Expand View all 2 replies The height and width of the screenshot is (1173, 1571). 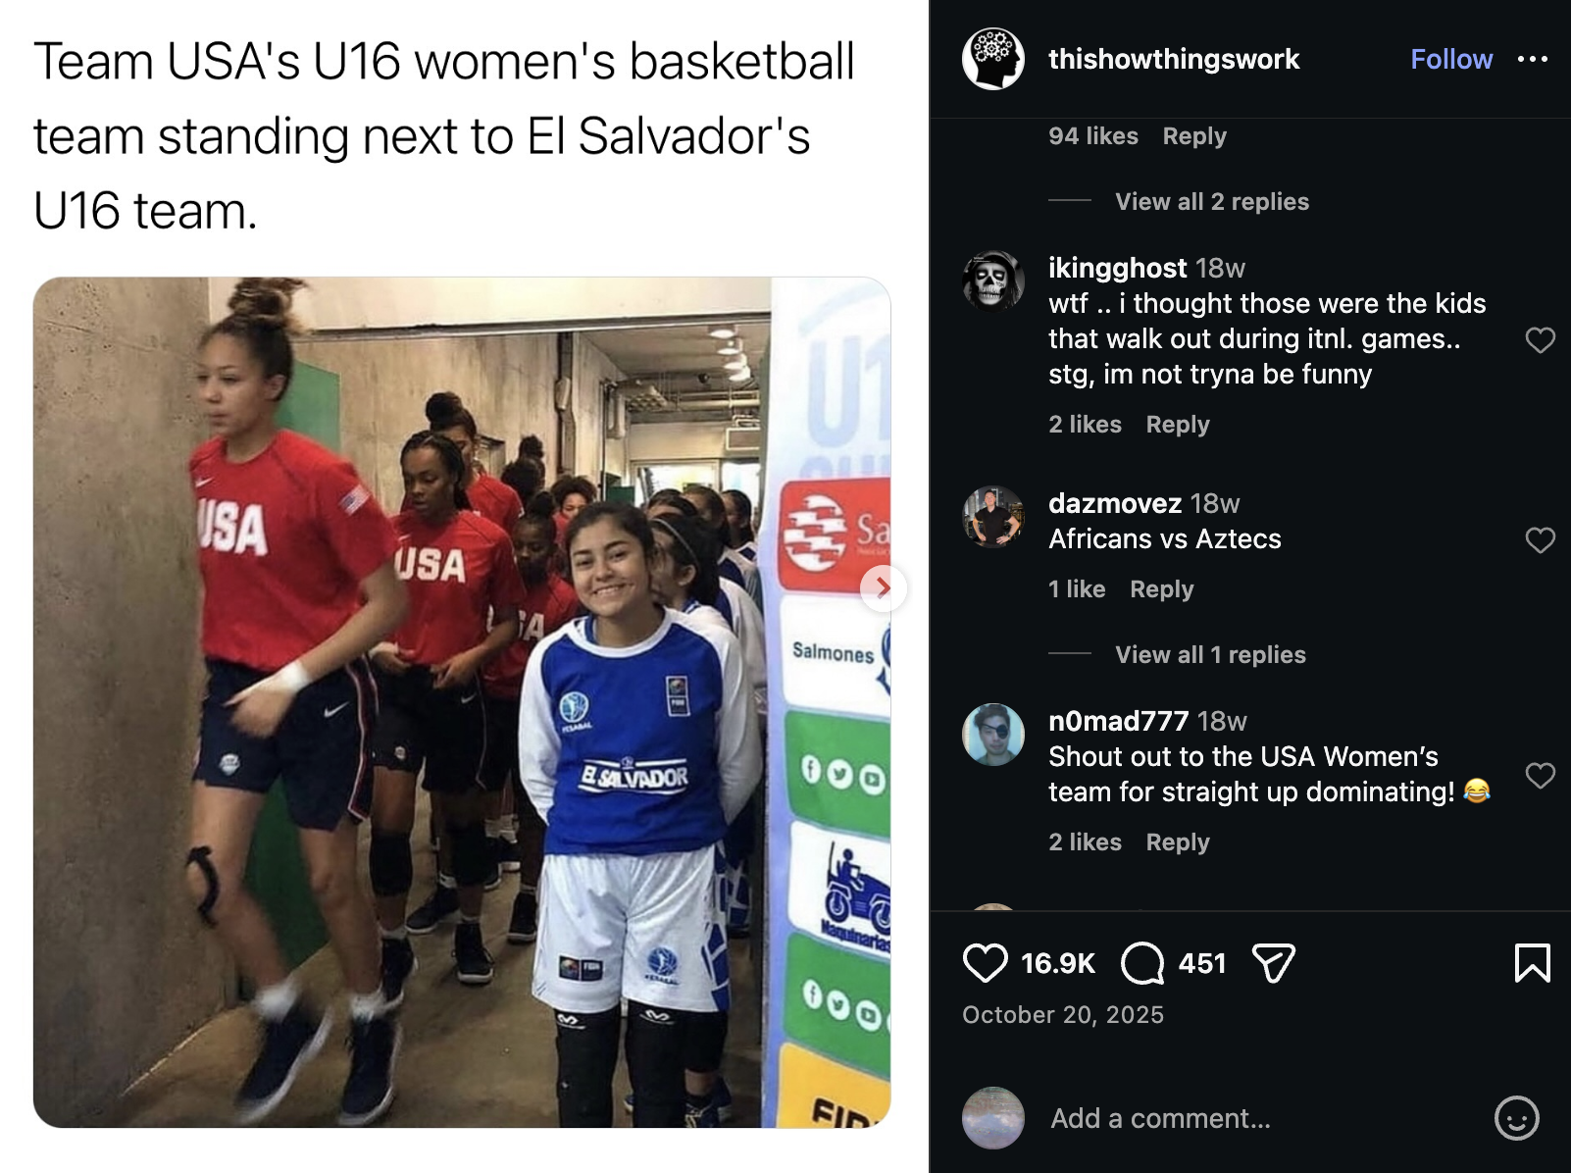coord(1212,201)
